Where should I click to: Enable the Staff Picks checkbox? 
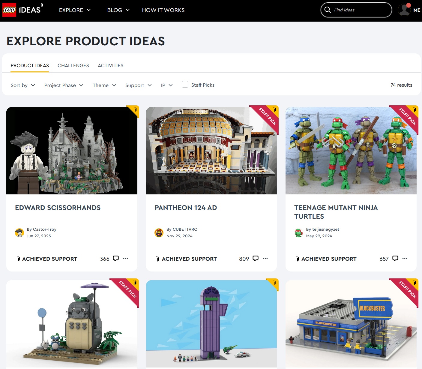click(185, 85)
